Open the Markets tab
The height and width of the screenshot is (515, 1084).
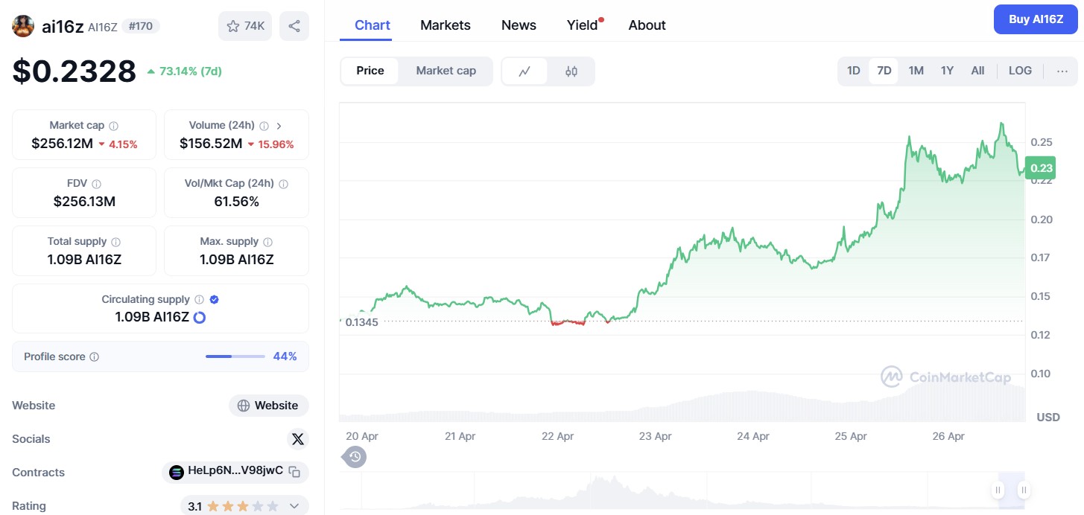445,25
